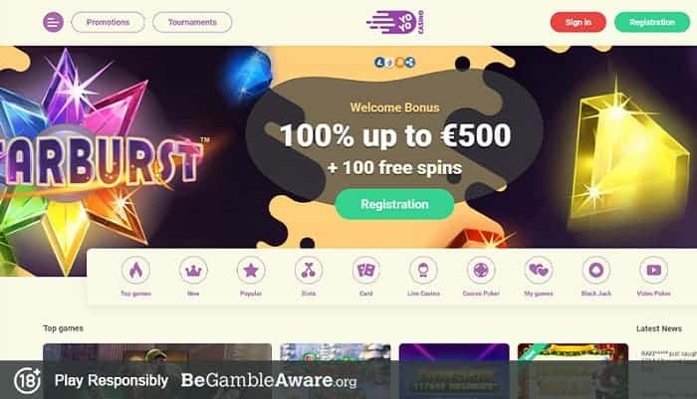Open the New games crown icon
The width and height of the screenshot is (697, 399).
click(193, 271)
